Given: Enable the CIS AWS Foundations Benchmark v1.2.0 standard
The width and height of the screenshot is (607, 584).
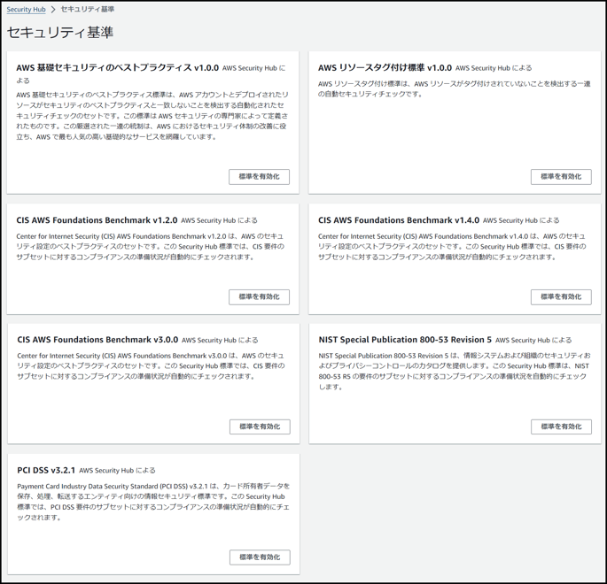Looking at the screenshot, I should pos(259,296).
